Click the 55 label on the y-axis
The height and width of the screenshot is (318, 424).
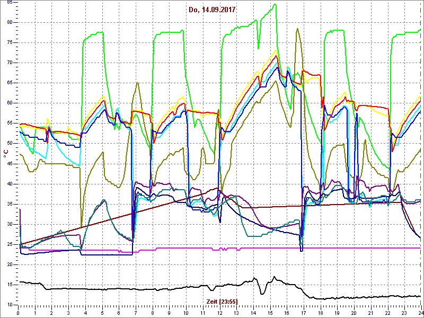[x=11, y=123]
